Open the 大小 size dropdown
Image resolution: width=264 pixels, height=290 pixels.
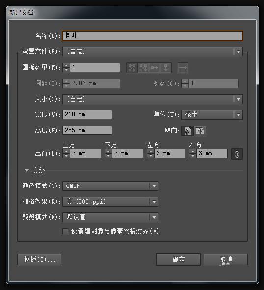click(x=153, y=99)
